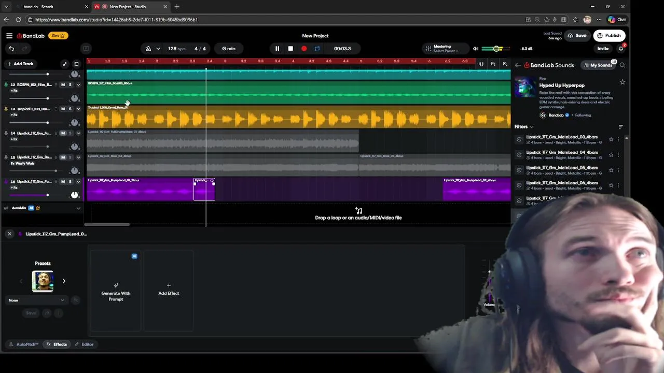Publish the project
Image resolution: width=664 pixels, height=373 pixels.
point(609,36)
